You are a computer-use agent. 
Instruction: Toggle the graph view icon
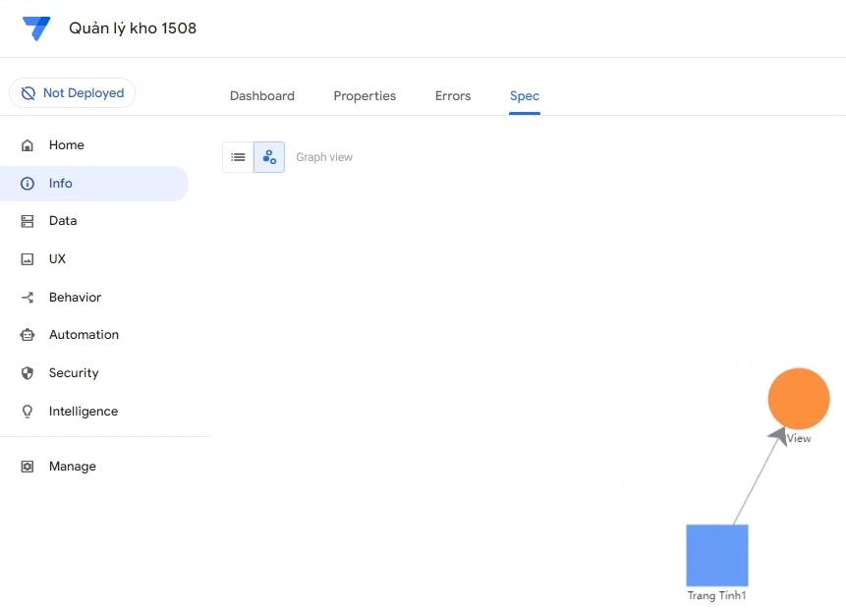(x=269, y=157)
